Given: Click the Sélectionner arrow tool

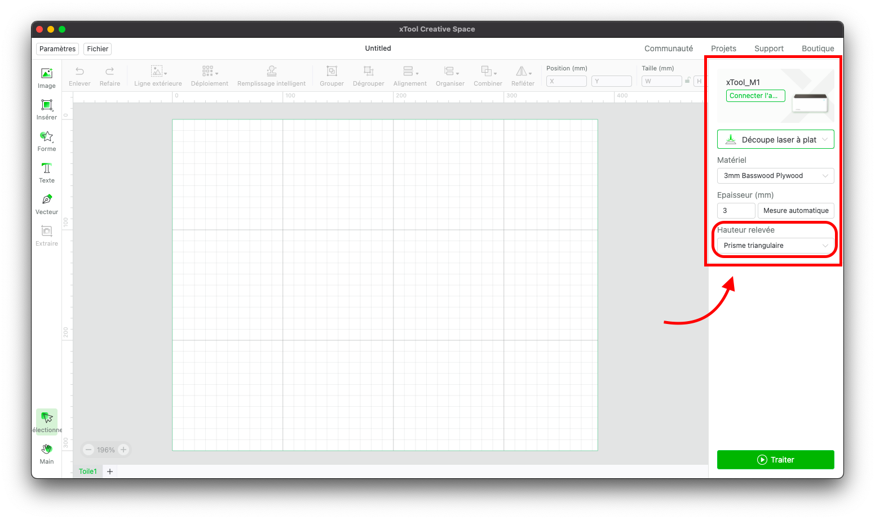Looking at the screenshot, I should [47, 421].
